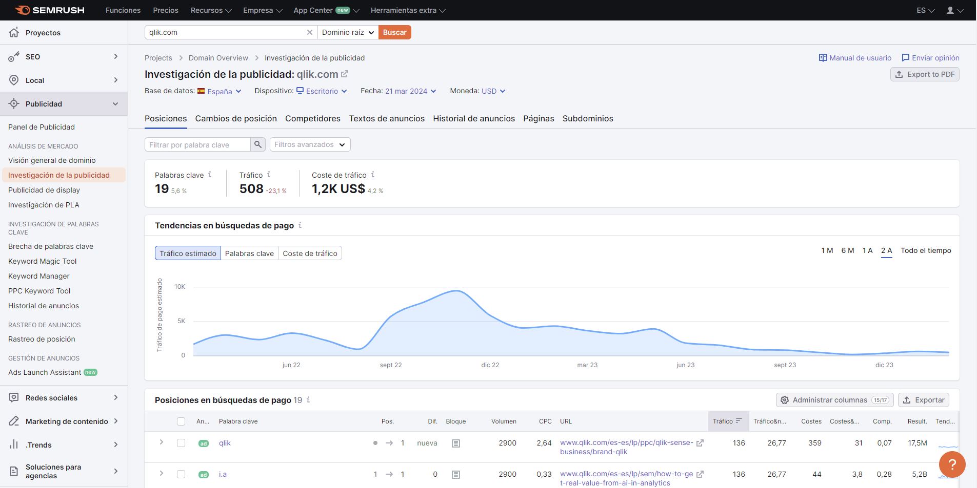
Task: Open the Manual de usuario link
Action: coord(855,58)
